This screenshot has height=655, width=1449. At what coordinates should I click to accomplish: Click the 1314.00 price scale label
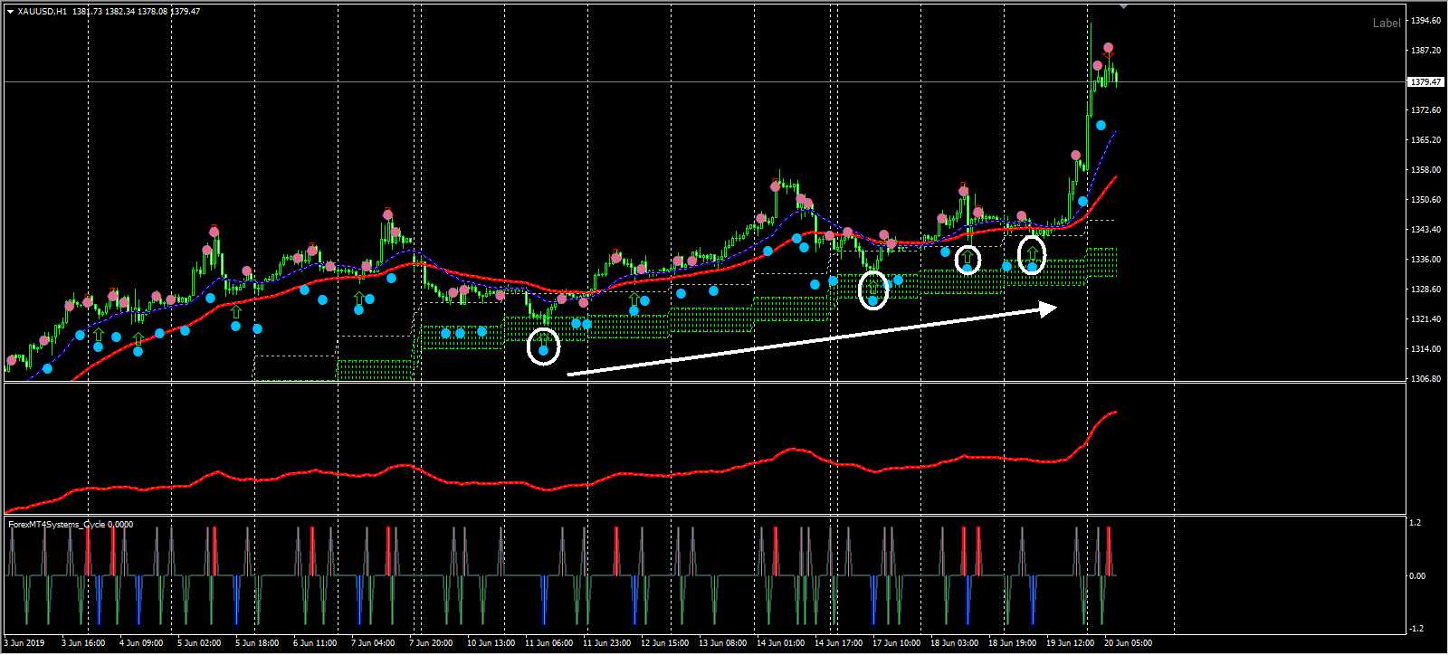coord(1425,349)
